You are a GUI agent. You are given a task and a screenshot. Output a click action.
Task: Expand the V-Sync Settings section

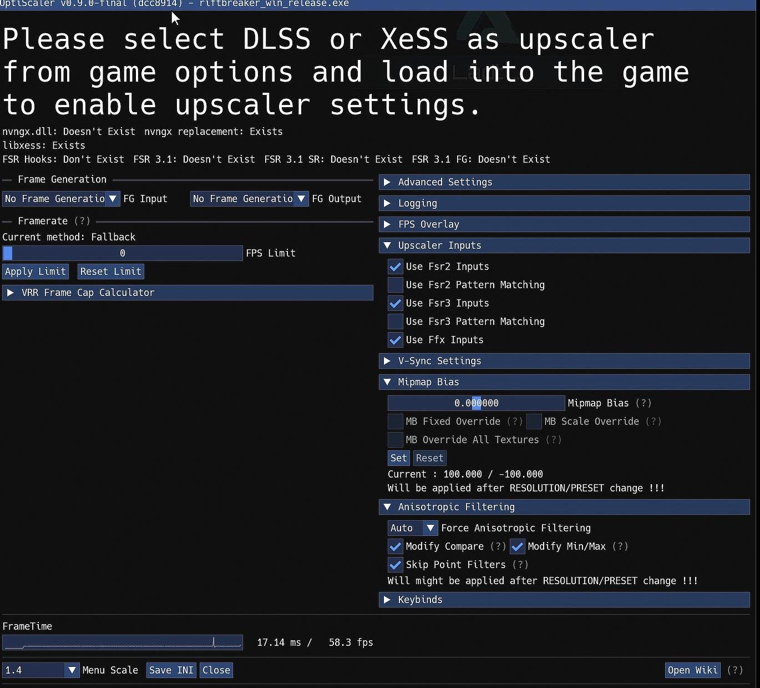tap(564, 361)
